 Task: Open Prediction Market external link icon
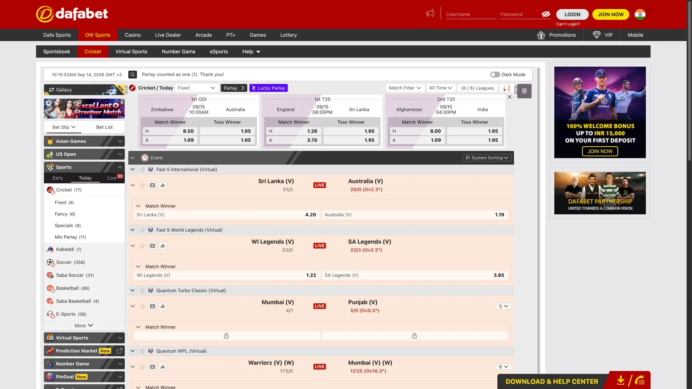click(x=120, y=351)
